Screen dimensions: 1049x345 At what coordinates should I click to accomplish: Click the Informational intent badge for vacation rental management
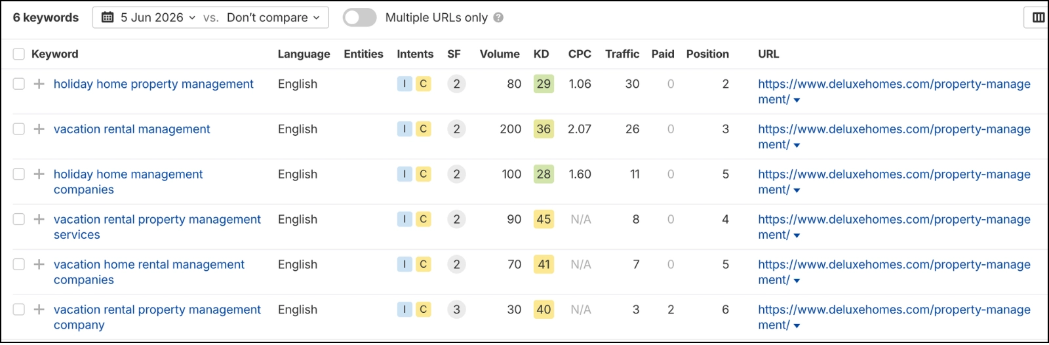point(405,129)
